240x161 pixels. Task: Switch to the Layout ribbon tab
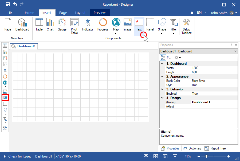tap(80, 13)
